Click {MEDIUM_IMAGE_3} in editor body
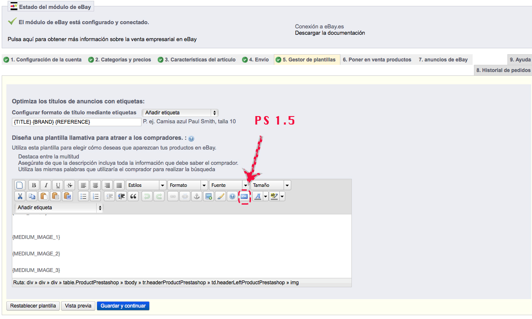 [36, 270]
